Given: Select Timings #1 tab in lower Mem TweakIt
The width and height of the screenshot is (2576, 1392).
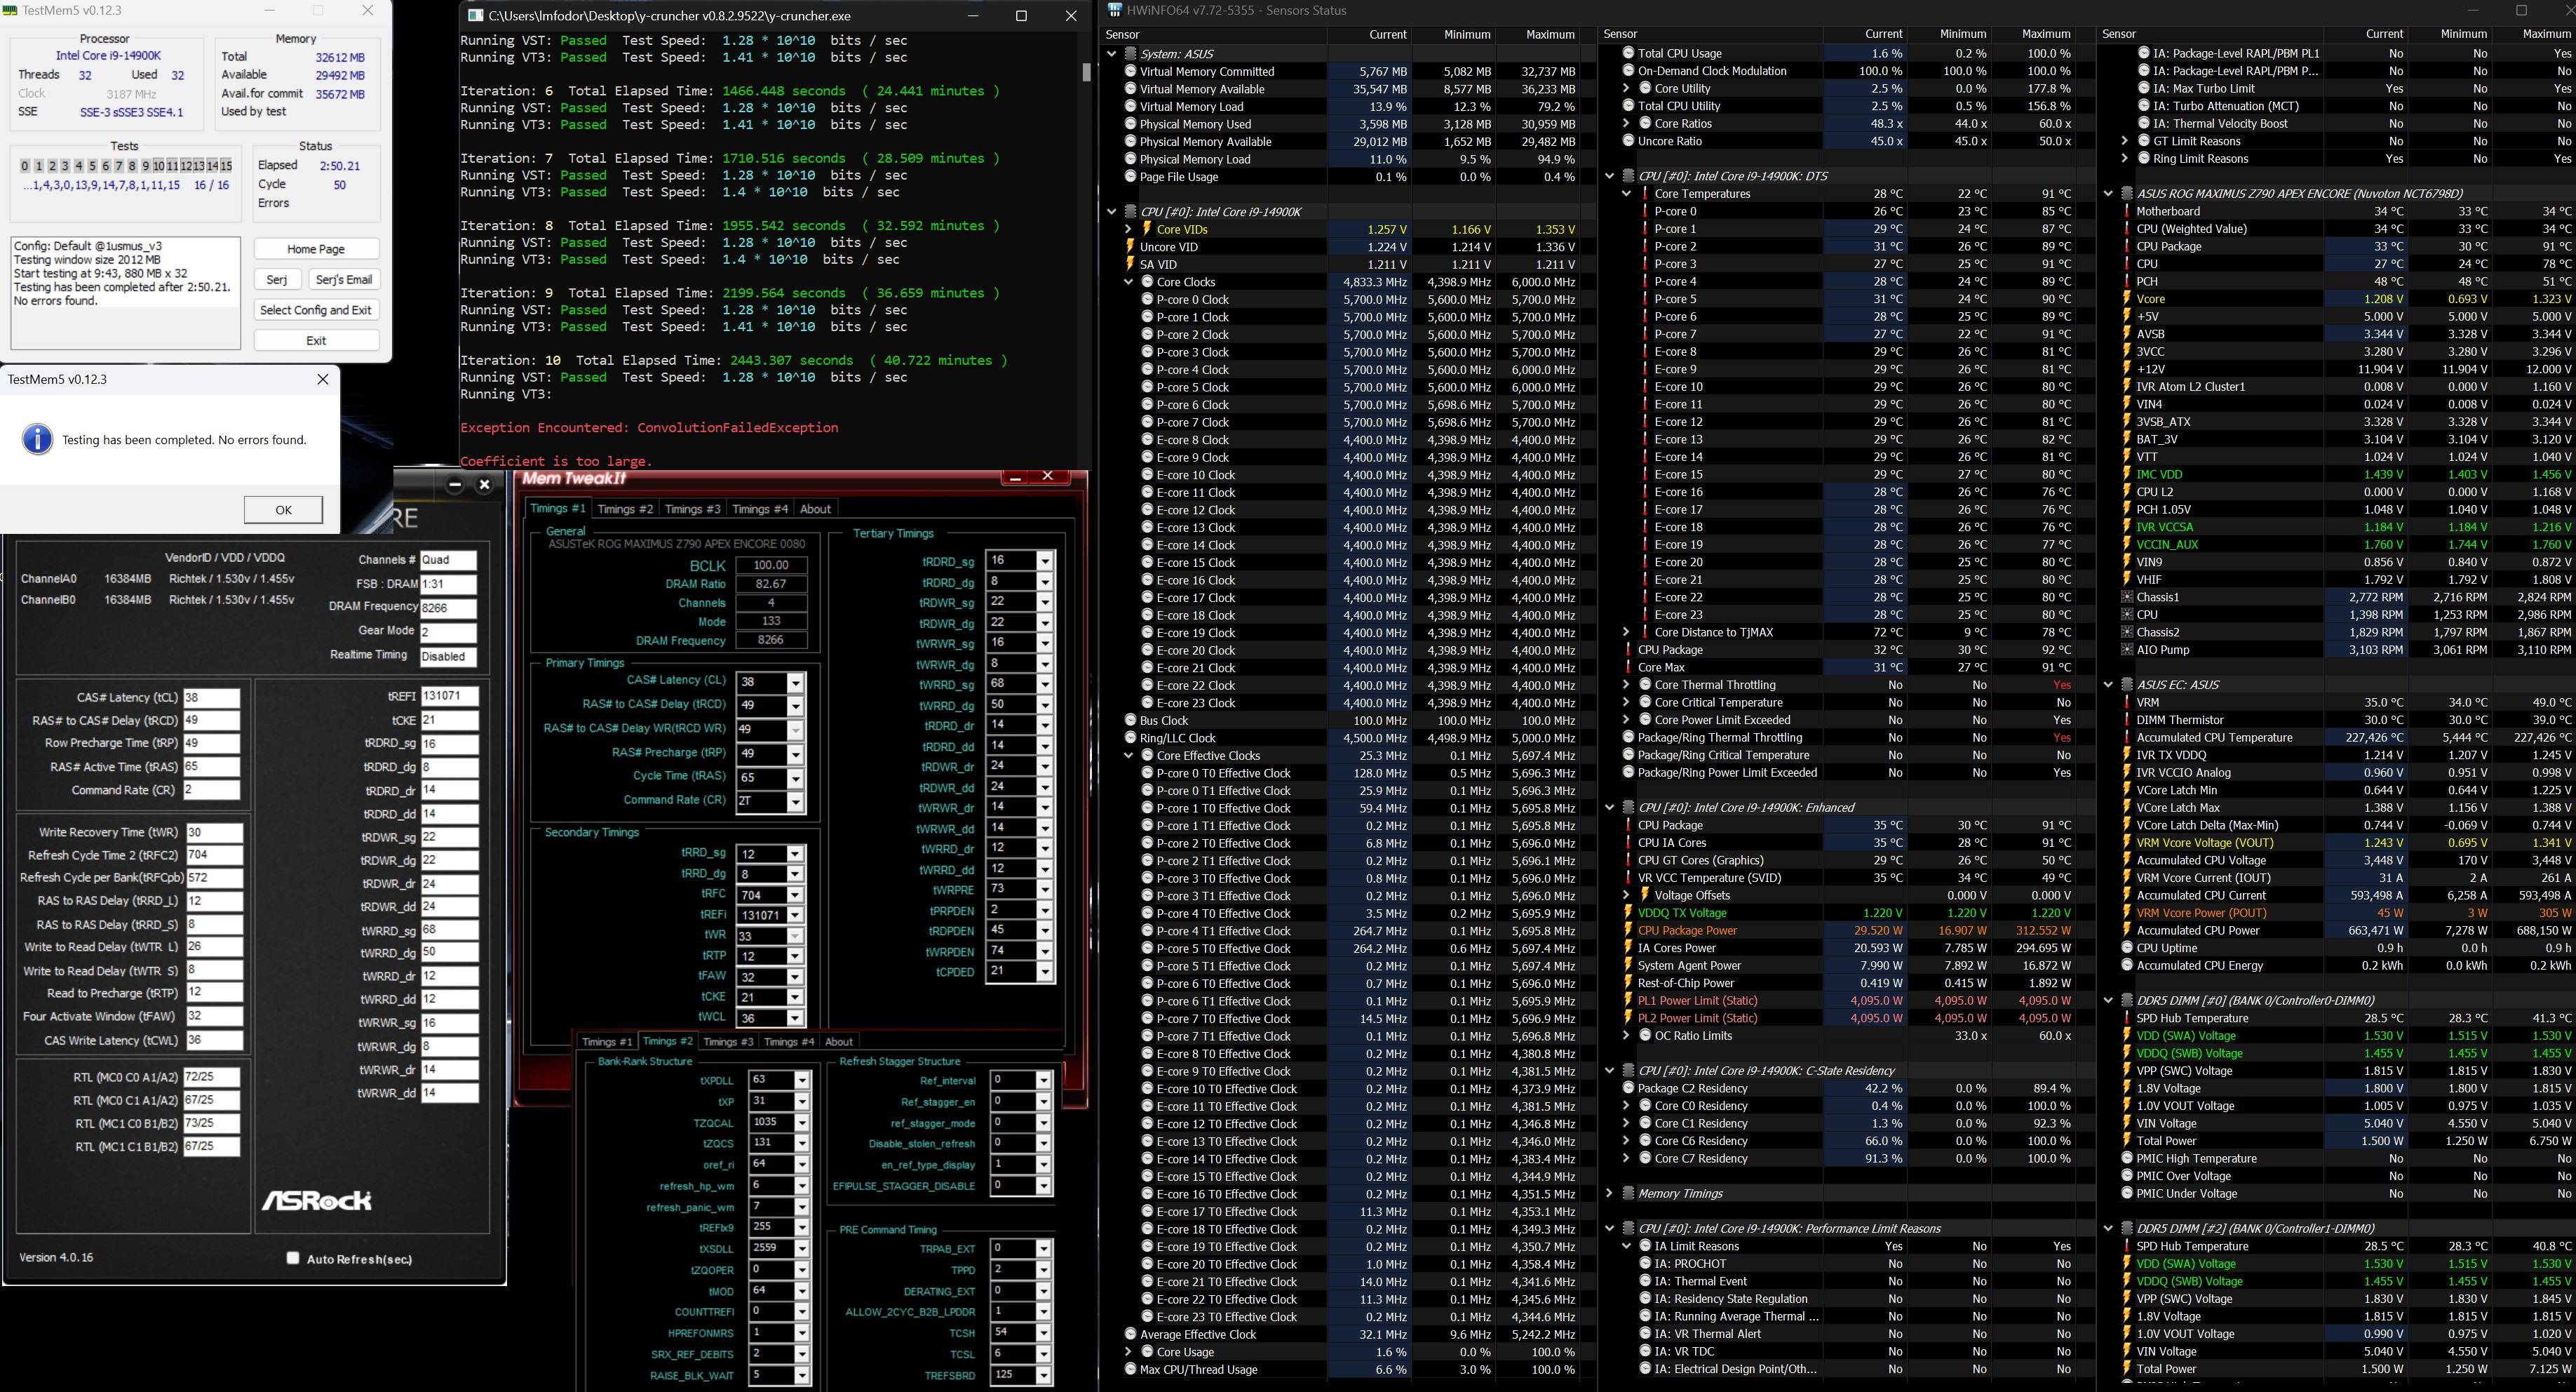Looking at the screenshot, I should (607, 1042).
